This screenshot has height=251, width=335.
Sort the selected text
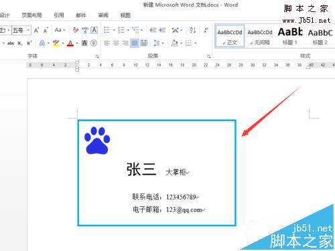(x=192, y=30)
